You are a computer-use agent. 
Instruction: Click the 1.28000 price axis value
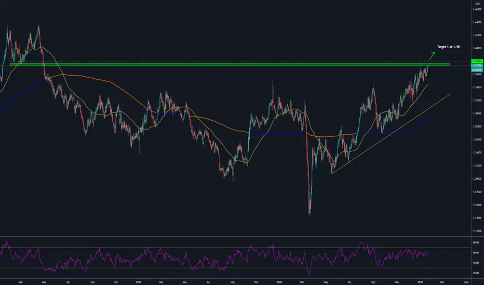coord(477,126)
